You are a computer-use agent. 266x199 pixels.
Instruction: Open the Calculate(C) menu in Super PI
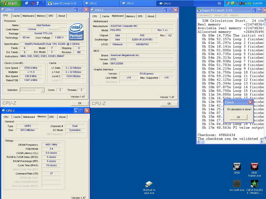point(204,15)
